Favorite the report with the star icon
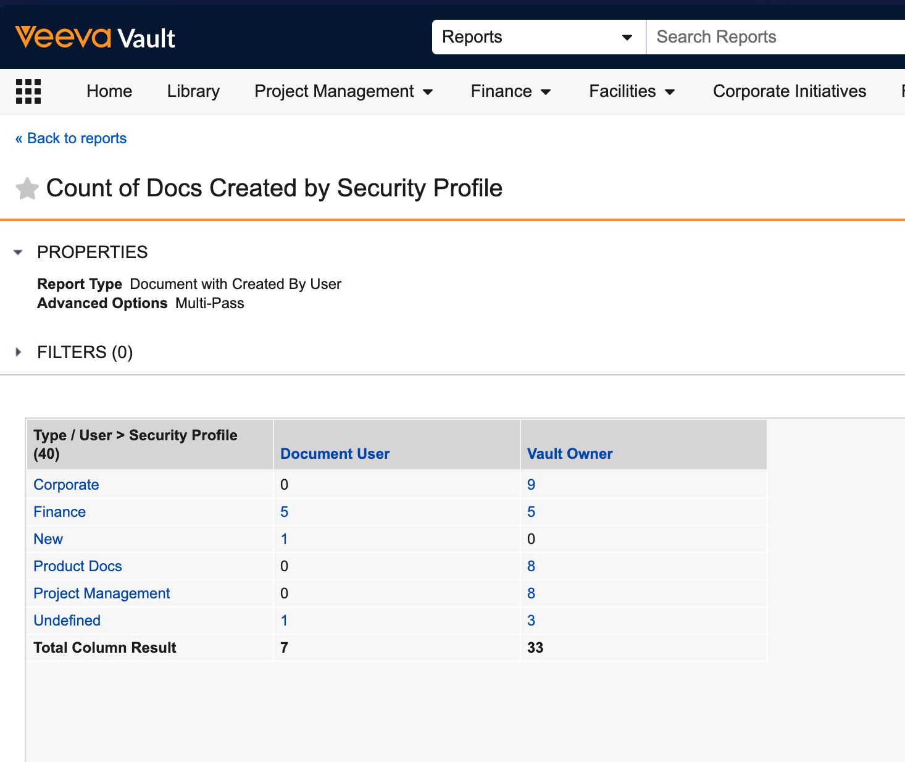 (x=27, y=189)
